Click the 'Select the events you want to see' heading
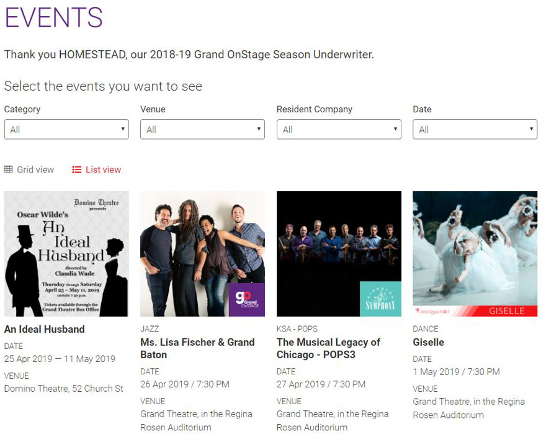Screen dimensions: 559x434 [x=104, y=86]
